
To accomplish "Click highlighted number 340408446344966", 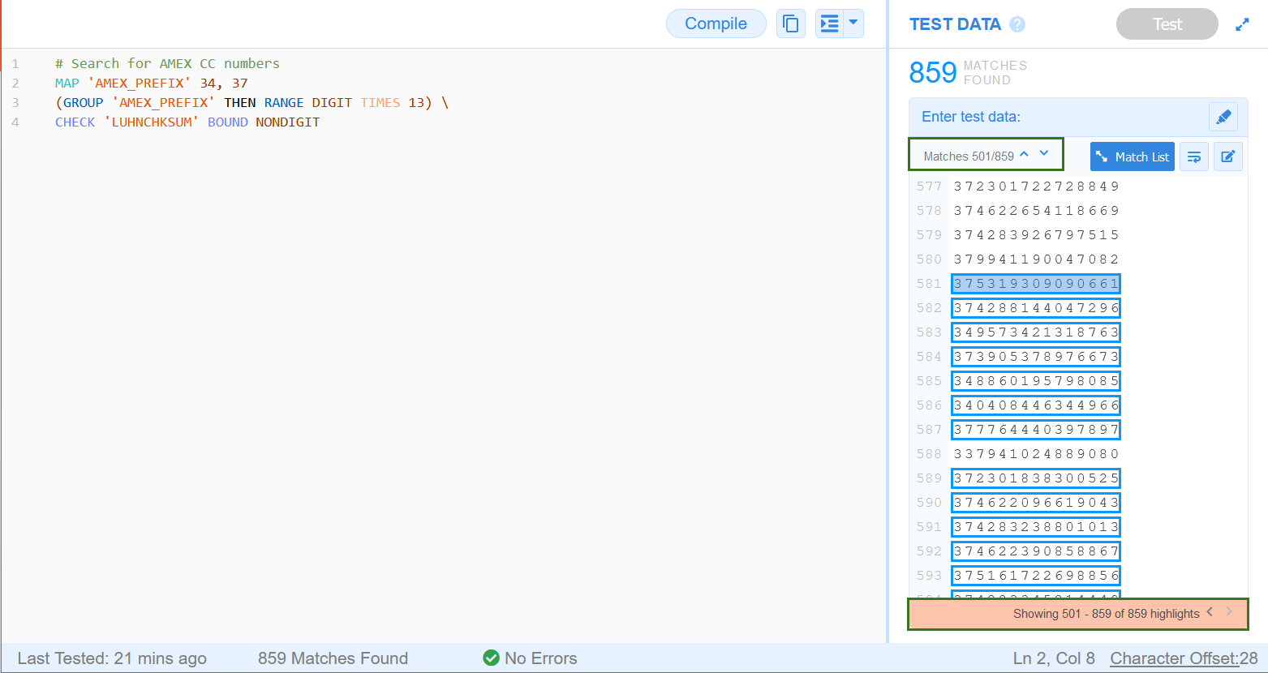I will tap(1036, 405).
